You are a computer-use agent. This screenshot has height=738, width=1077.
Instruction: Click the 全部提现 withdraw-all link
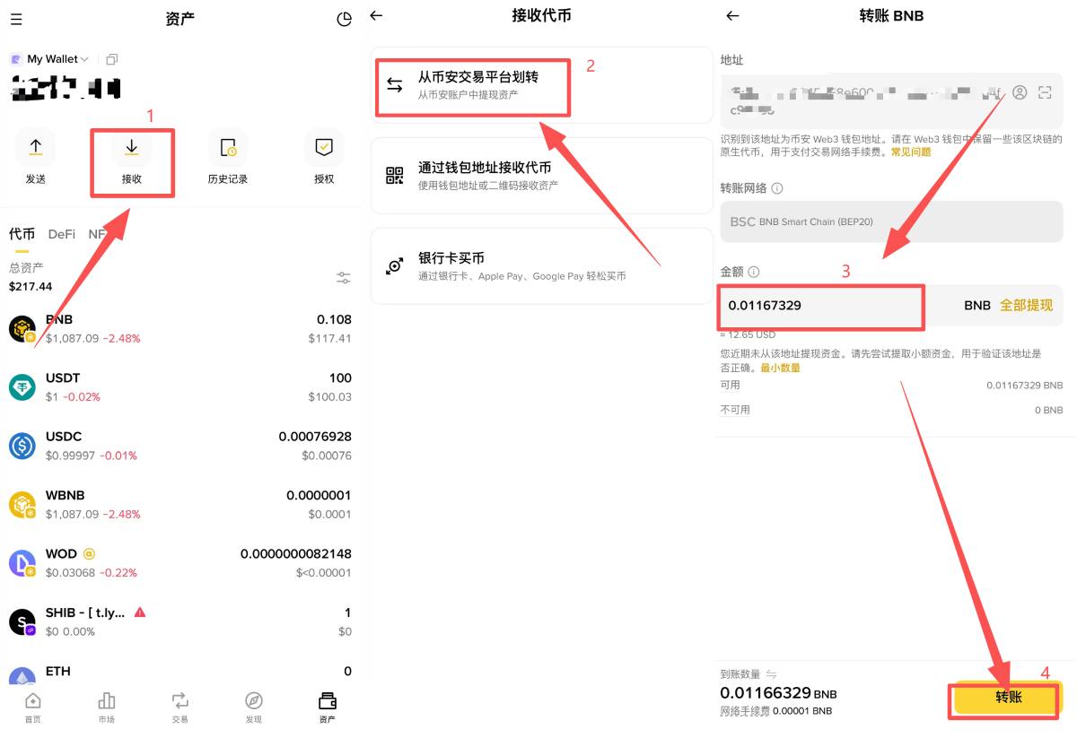click(x=1027, y=305)
